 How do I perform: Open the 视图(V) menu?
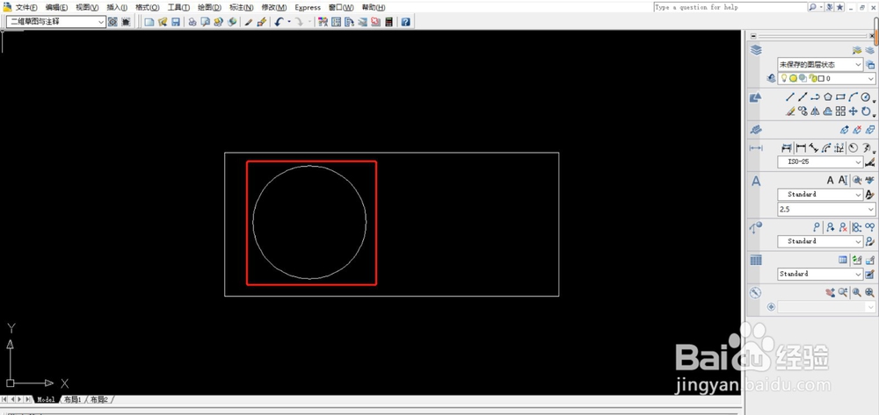[87, 7]
